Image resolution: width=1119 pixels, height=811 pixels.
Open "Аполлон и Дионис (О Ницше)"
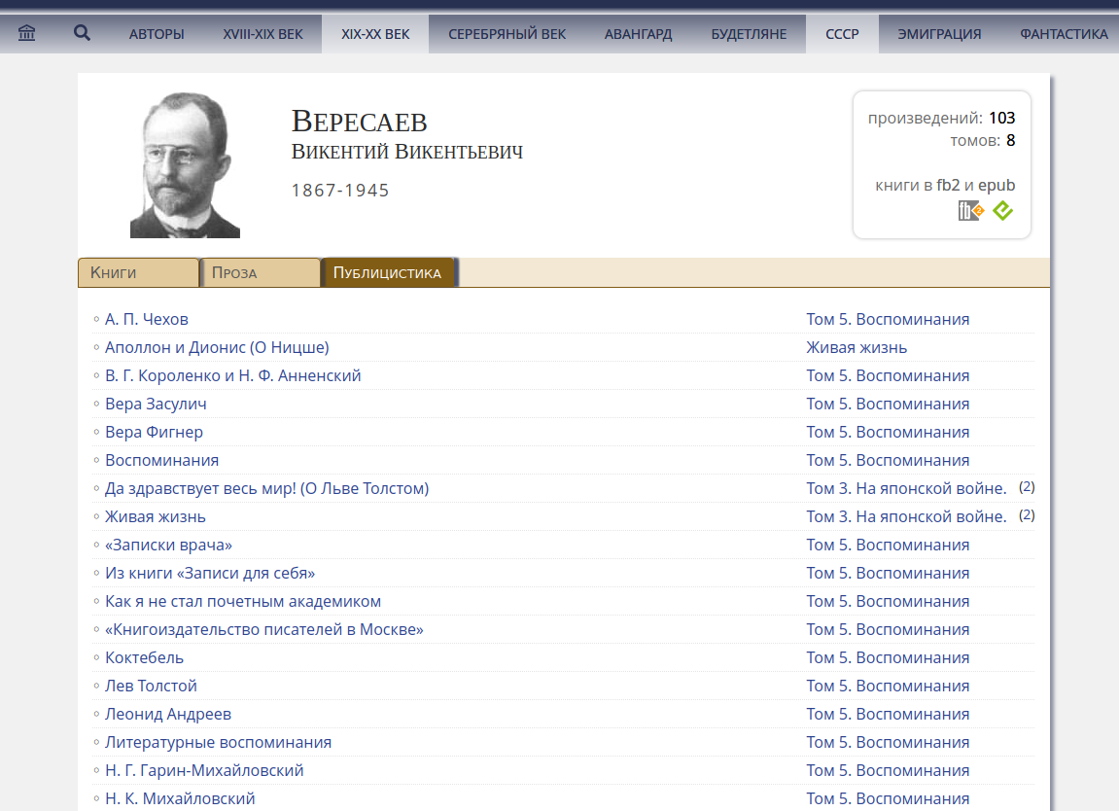click(217, 347)
